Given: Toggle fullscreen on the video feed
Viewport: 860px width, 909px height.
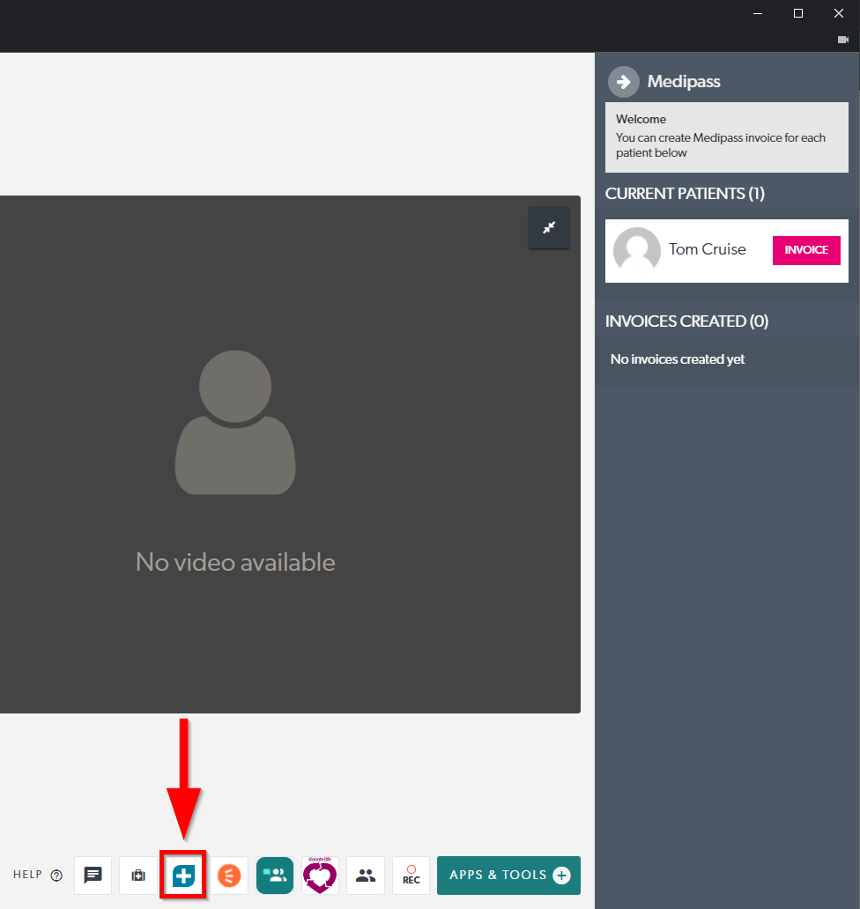Looking at the screenshot, I should [548, 227].
